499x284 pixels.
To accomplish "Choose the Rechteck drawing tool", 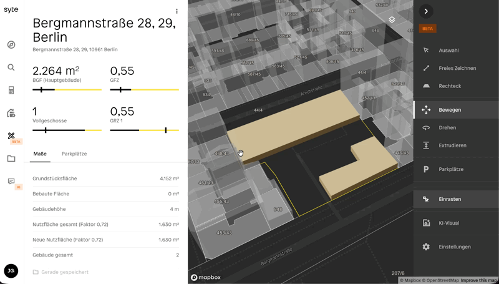I will click(449, 86).
